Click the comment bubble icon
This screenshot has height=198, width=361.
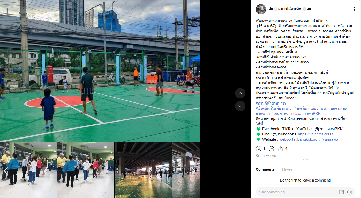[271, 149]
